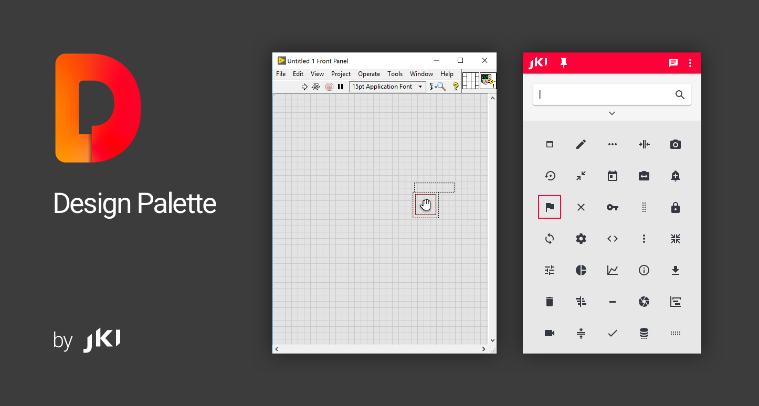Click the Abort Execution stop button
This screenshot has width=759, height=406.
coord(329,87)
